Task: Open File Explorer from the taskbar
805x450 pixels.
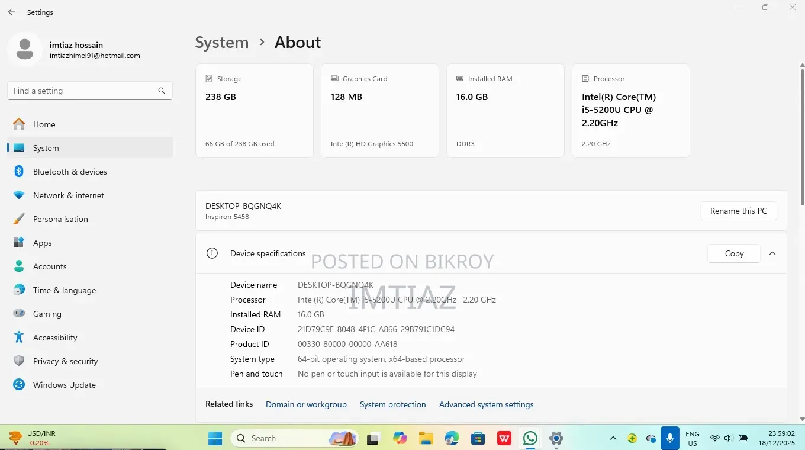Action: (x=426, y=438)
